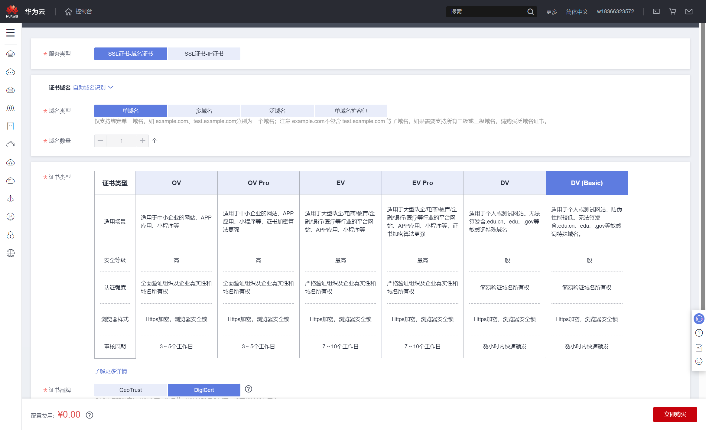Select the OV certificate column

176,183
